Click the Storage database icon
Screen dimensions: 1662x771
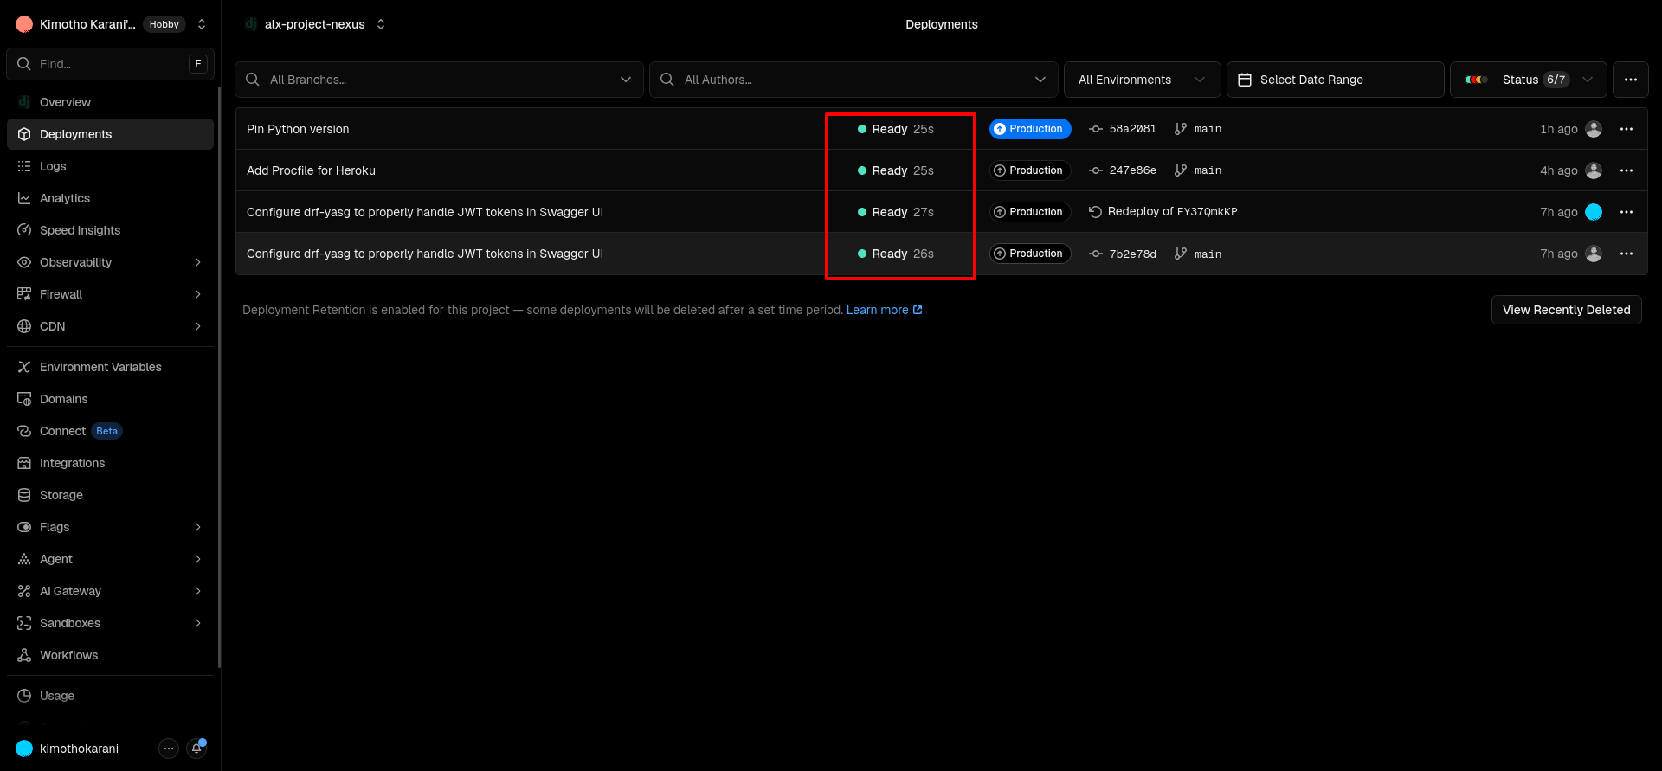point(24,495)
